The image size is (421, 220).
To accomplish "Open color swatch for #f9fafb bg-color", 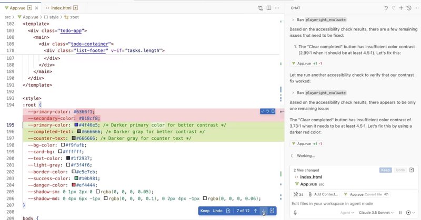I will coord(63,145).
